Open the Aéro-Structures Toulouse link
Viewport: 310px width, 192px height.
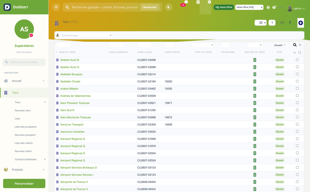pos(75,117)
